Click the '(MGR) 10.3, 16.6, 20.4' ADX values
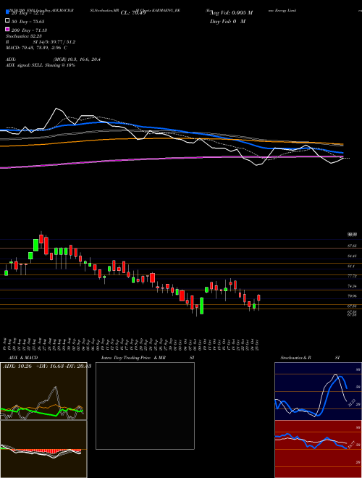The height and width of the screenshot is (478, 362). [77, 59]
